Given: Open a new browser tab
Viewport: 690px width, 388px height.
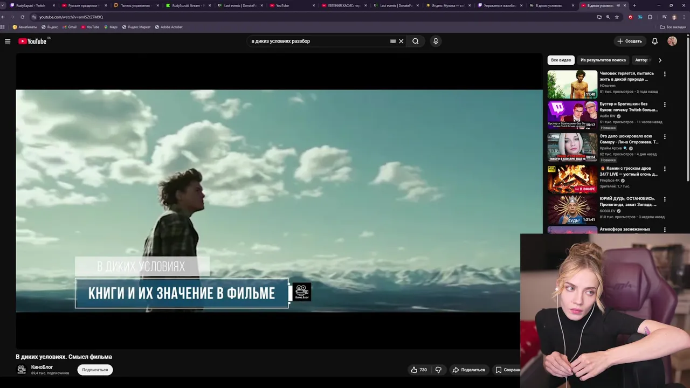Looking at the screenshot, I should (x=634, y=5).
